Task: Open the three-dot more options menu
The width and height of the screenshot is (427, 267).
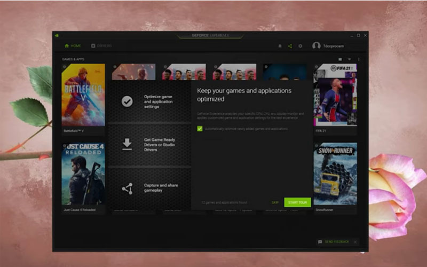Action: [359, 59]
